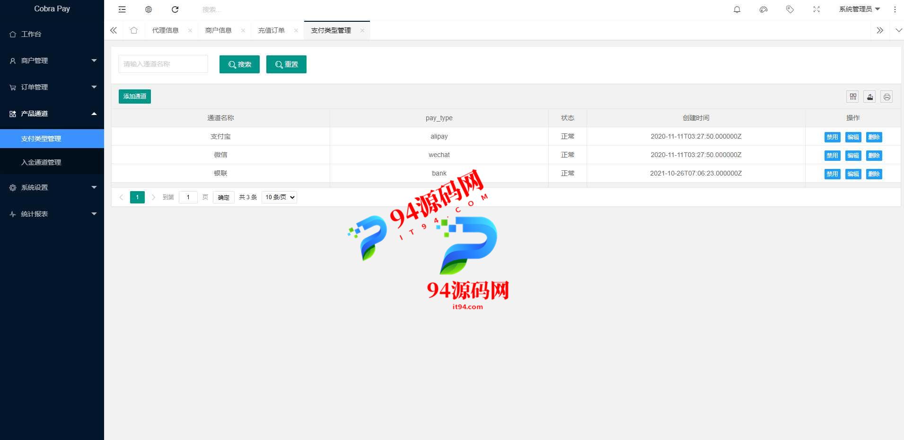This screenshot has height=440, width=904.
Task: Open the 10 条/页 page size dropdown
Action: [279, 197]
